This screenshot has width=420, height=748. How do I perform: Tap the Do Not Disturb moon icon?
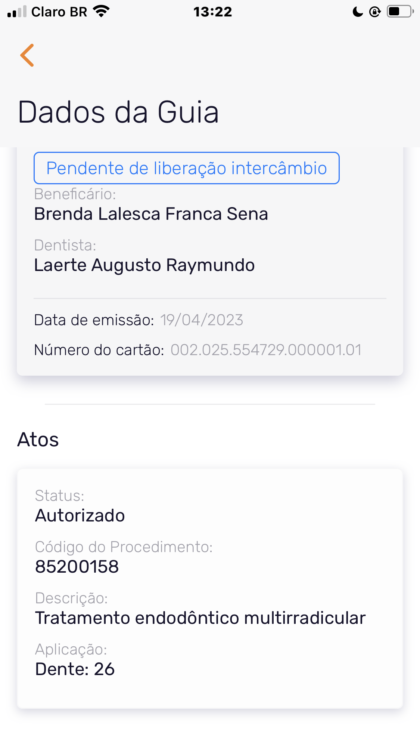(357, 12)
